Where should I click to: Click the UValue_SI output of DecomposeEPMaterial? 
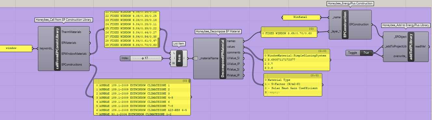(234, 58)
